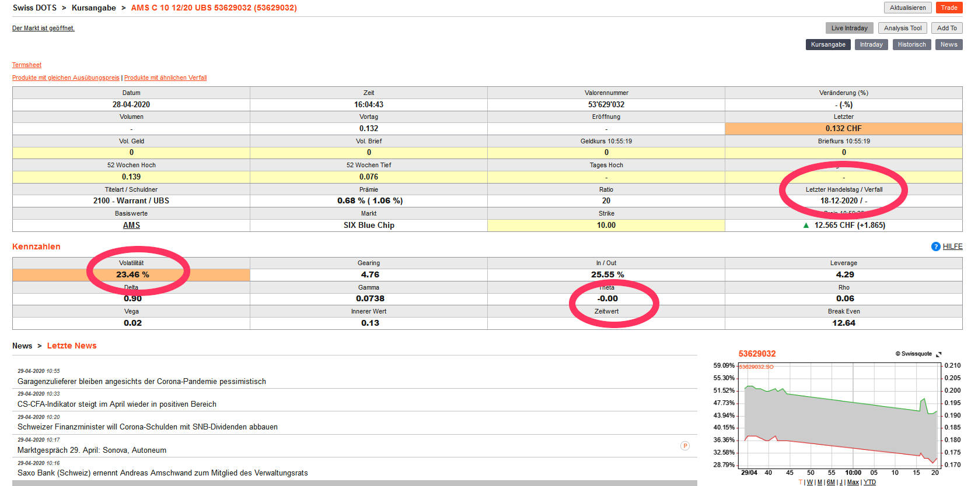Switch to the Historisch tab
Screen dimensions: 978x486
click(912, 44)
